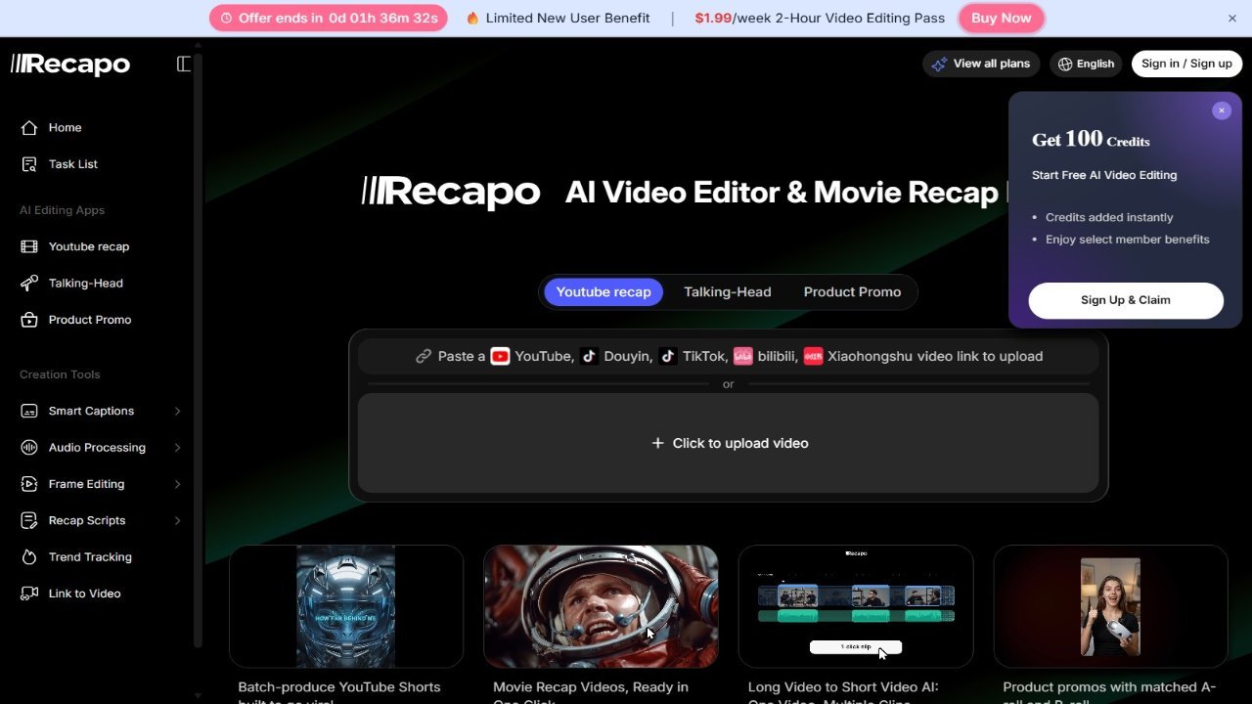This screenshot has width=1252, height=704.
Task: Expand the Recap Scripts submenu chevron
Action: pyautogui.click(x=177, y=520)
